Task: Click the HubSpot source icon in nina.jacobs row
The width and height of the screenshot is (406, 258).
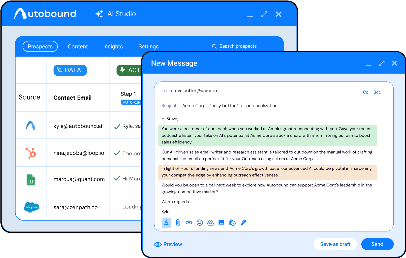Action: [31, 153]
